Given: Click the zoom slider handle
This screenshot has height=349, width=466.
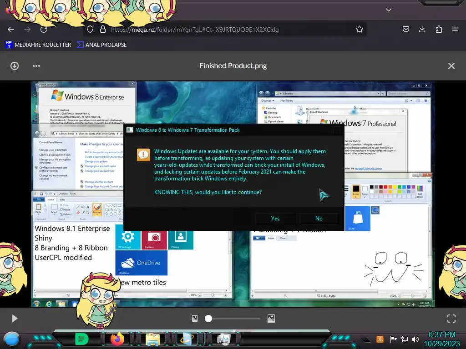Looking at the screenshot, I should 208,319.
